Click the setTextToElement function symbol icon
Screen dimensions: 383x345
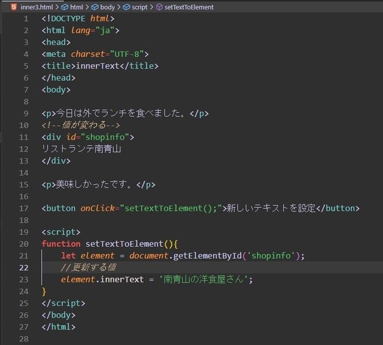[159, 7]
